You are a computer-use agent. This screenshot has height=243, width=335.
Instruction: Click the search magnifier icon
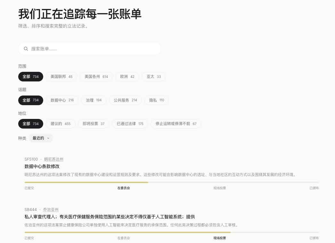(26, 49)
